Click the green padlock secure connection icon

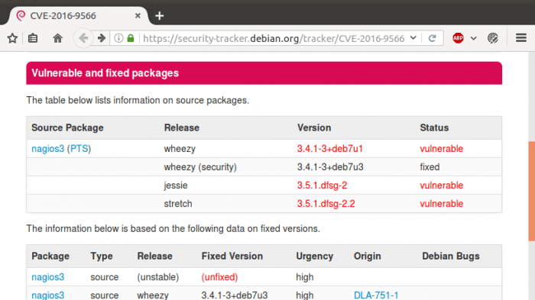pyautogui.click(x=131, y=38)
